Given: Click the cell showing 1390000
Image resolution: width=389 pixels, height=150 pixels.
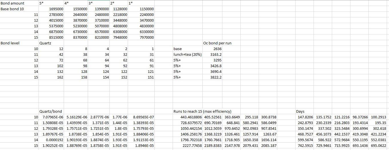Looking at the screenshot, I should [99, 9].
